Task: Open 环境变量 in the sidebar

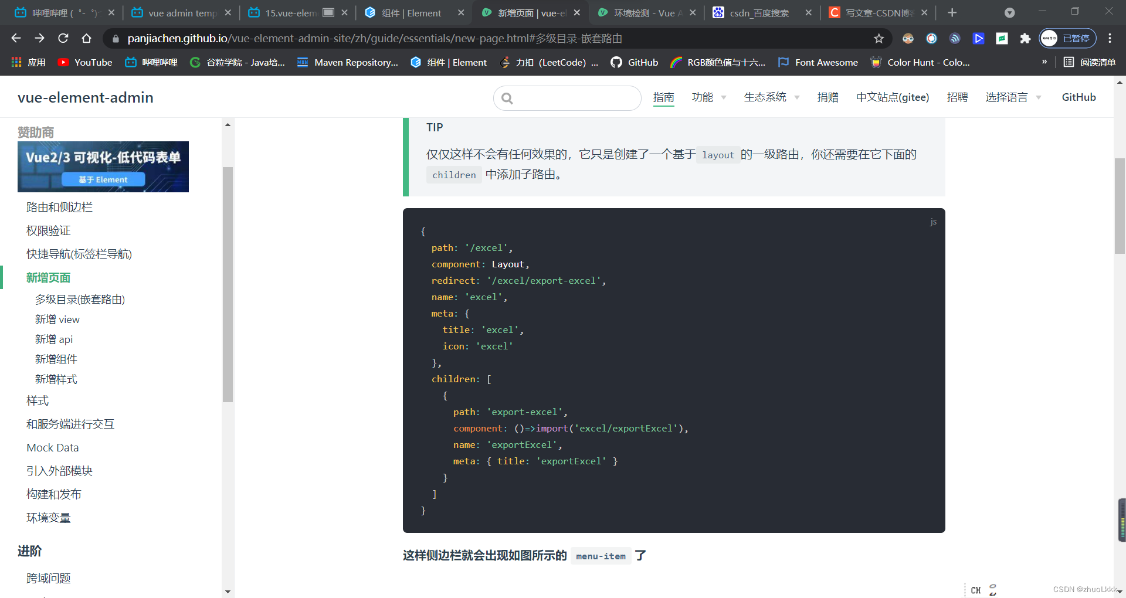Action: (48, 518)
